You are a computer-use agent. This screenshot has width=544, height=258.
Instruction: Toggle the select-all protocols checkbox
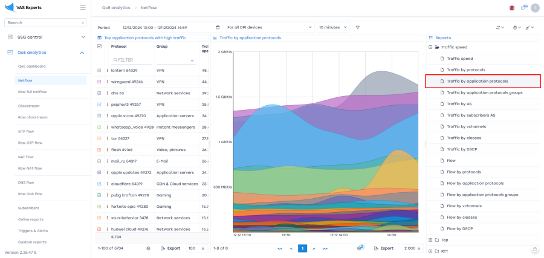(x=100, y=47)
